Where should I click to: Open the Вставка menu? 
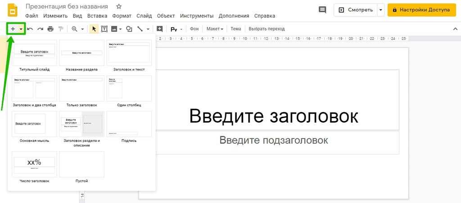[x=97, y=16]
